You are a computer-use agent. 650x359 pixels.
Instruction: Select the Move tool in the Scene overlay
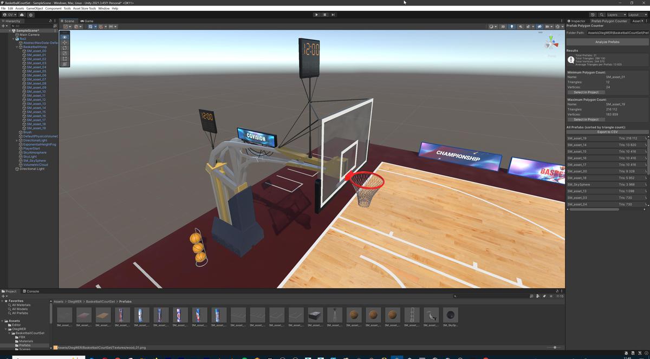coord(64,43)
